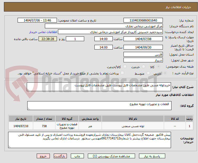Screen dimensions: 198x163
Task: Click the 'شهر محل تحویل' field showing شیراز
Action: pos(143,60)
